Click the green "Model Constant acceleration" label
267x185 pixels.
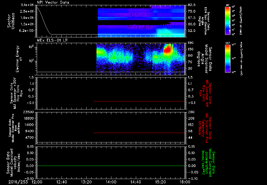click(208, 163)
